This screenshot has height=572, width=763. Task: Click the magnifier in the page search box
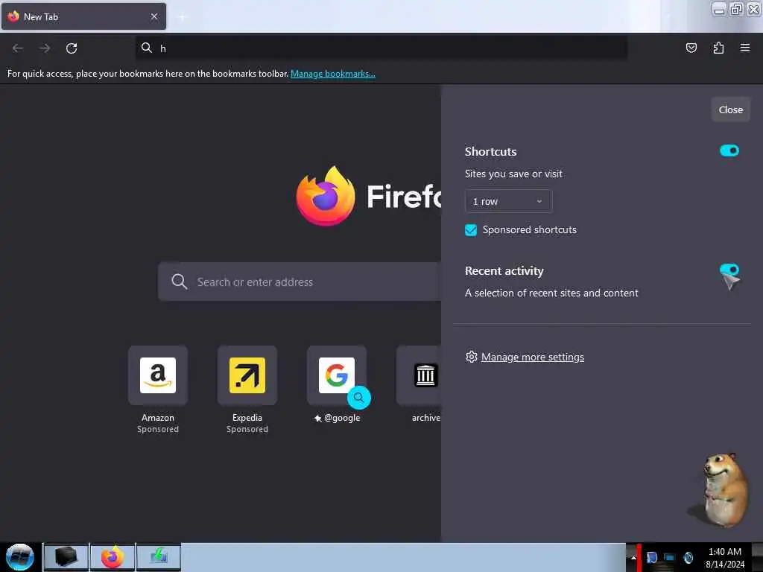179,282
